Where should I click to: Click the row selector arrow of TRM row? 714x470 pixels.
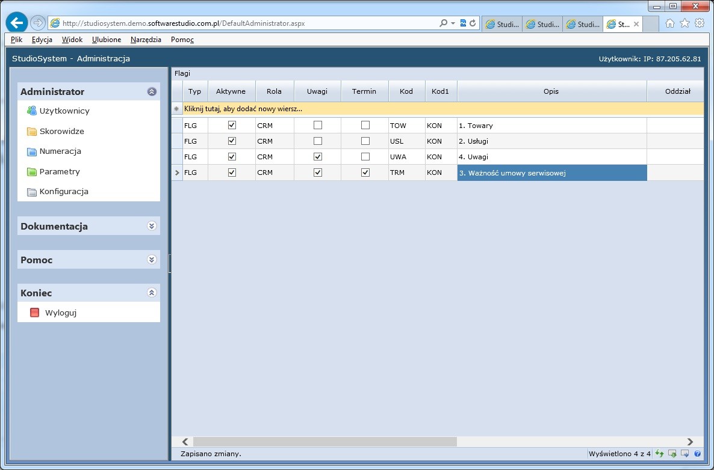(x=177, y=172)
